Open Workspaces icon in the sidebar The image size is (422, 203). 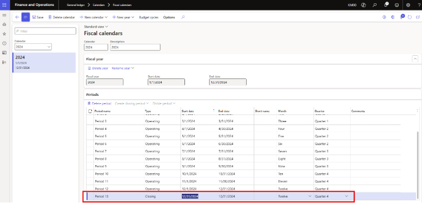point(4,53)
